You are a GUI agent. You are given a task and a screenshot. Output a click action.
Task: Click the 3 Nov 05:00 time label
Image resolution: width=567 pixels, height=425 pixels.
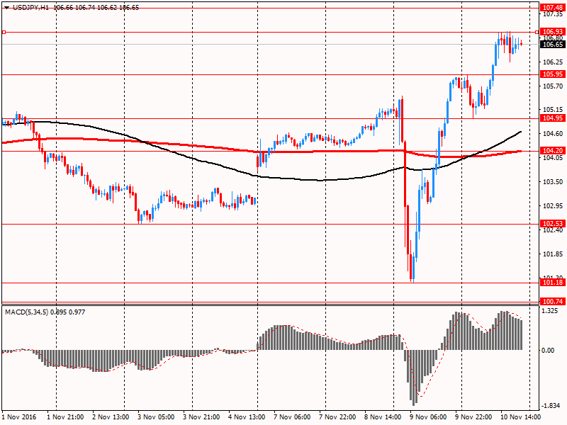(x=156, y=417)
